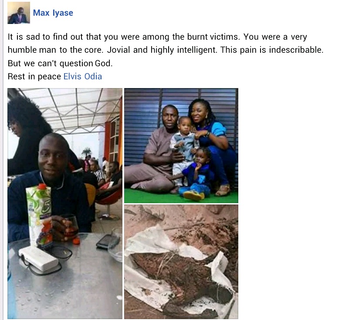Click the 'Rest in peace' text line
Viewport: 342px width, 320px height.
[55, 76]
